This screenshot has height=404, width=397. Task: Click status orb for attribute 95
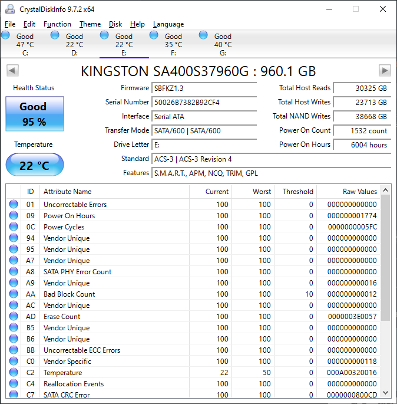pos(14,249)
